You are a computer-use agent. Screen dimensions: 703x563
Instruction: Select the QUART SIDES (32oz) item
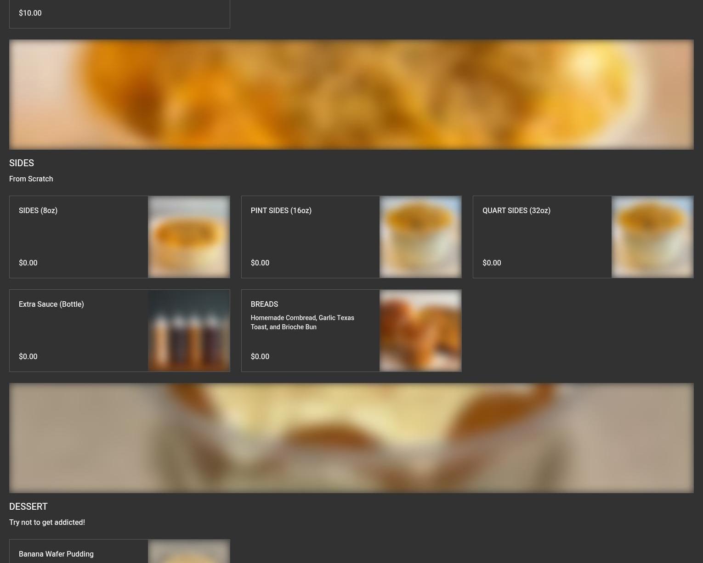click(x=583, y=237)
